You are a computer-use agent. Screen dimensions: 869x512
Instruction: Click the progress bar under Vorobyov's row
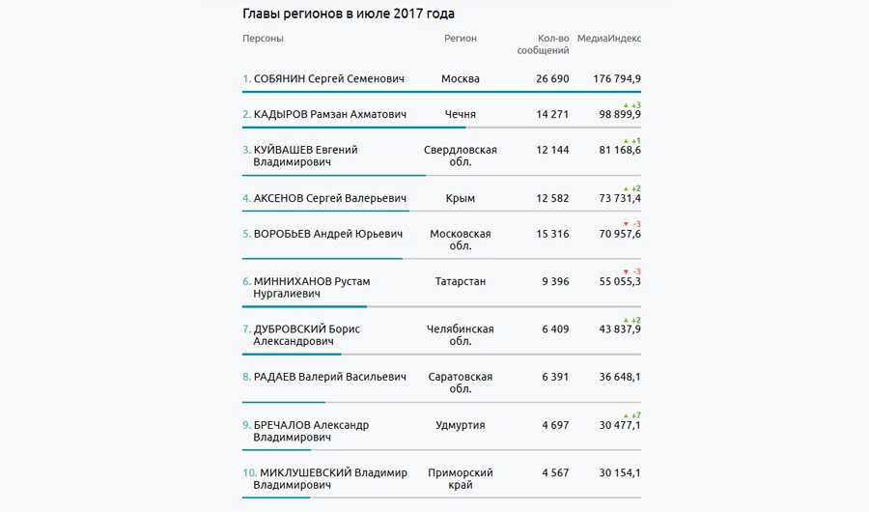point(322,259)
